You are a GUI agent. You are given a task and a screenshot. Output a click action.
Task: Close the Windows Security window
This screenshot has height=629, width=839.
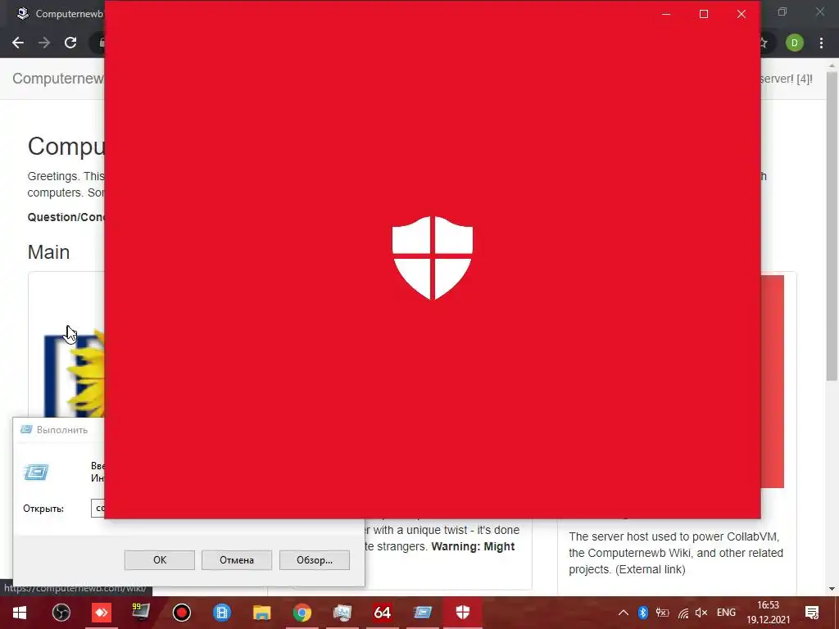click(741, 14)
